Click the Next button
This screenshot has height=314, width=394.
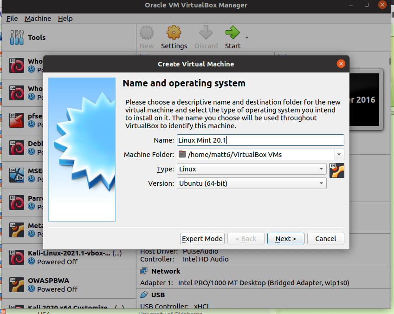coord(285,239)
